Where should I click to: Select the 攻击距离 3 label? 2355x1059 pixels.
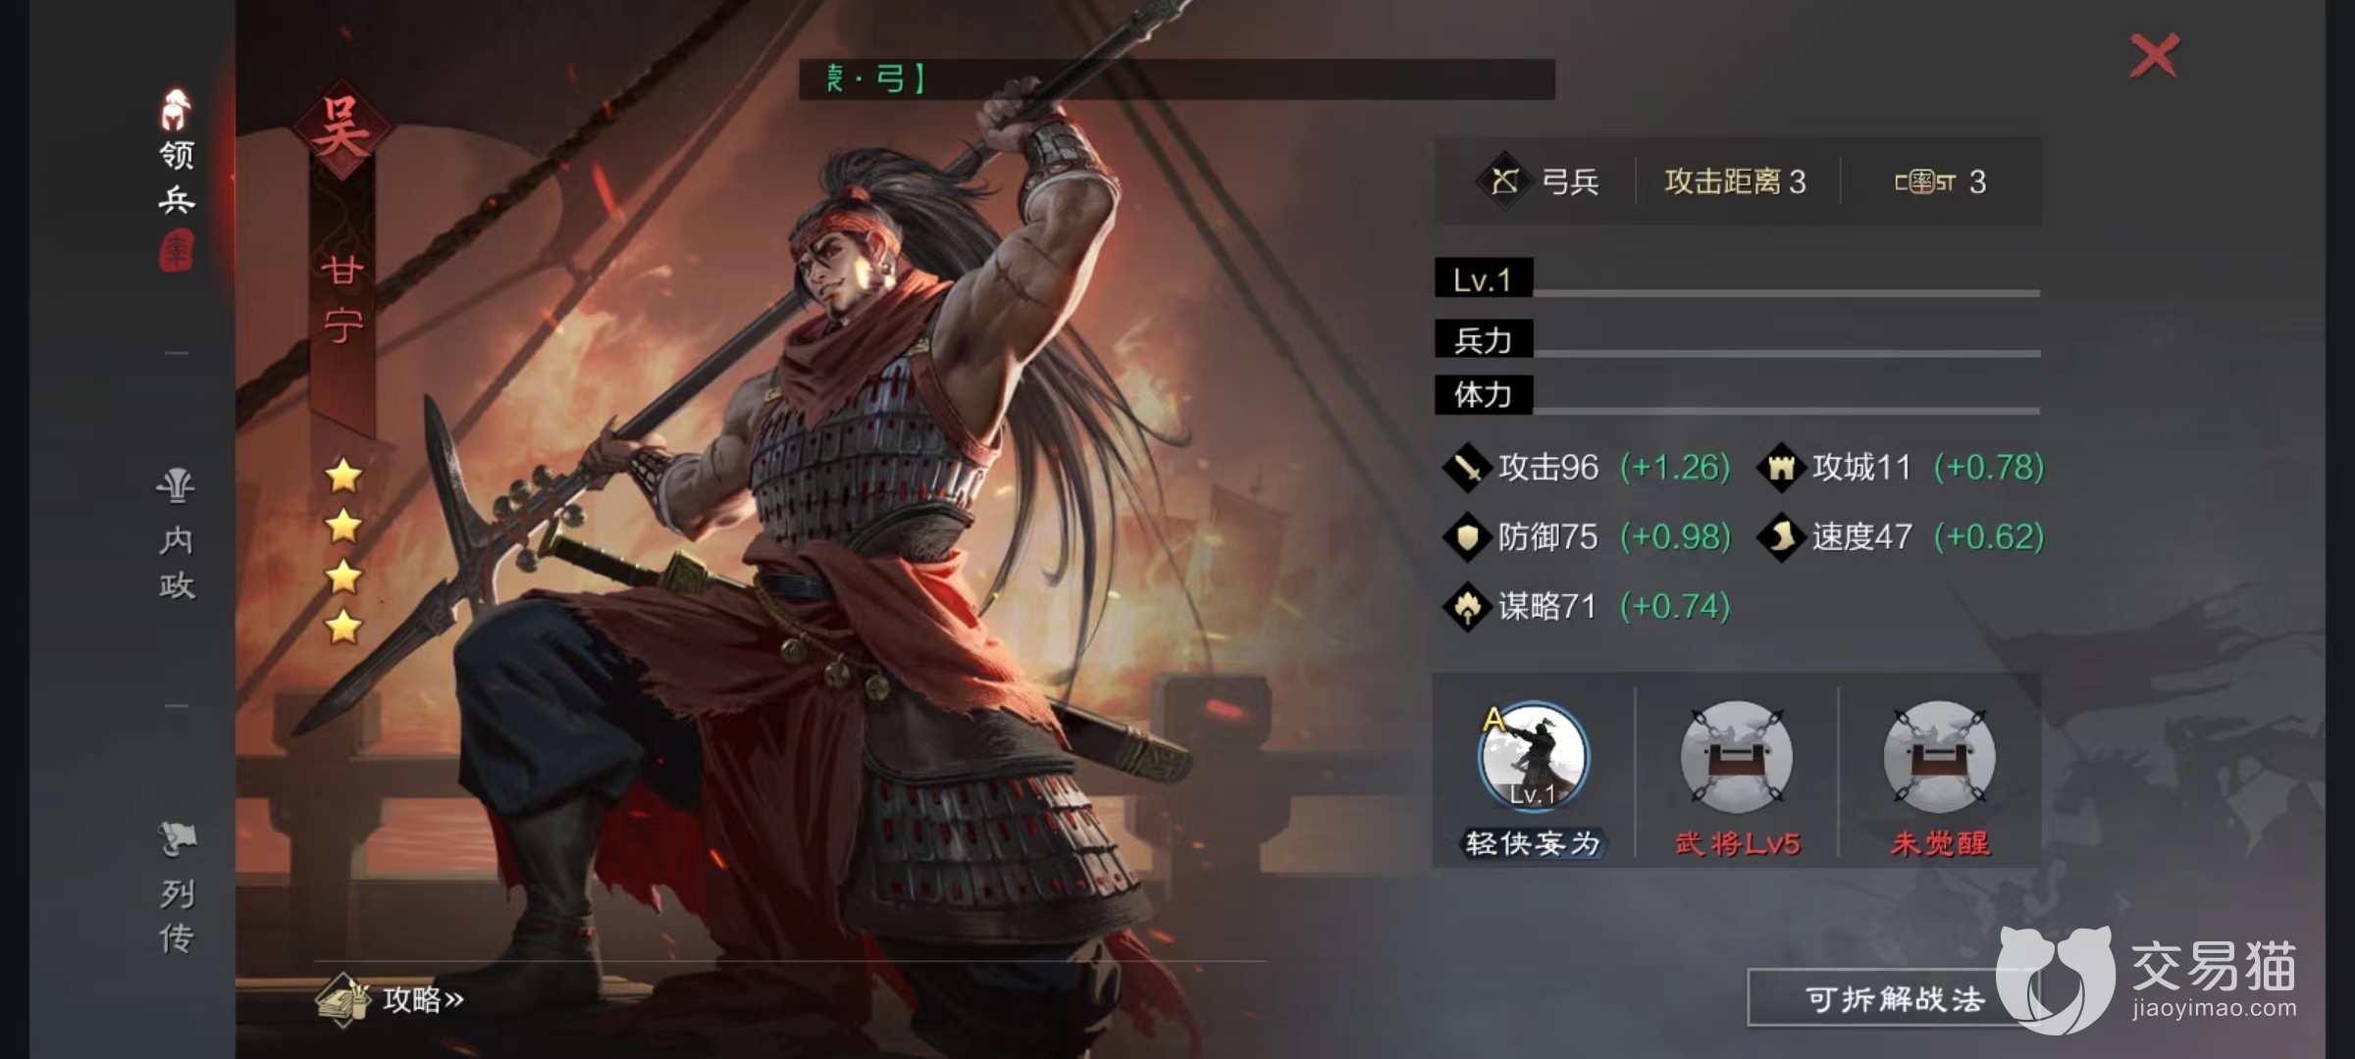pos(1735,181)
